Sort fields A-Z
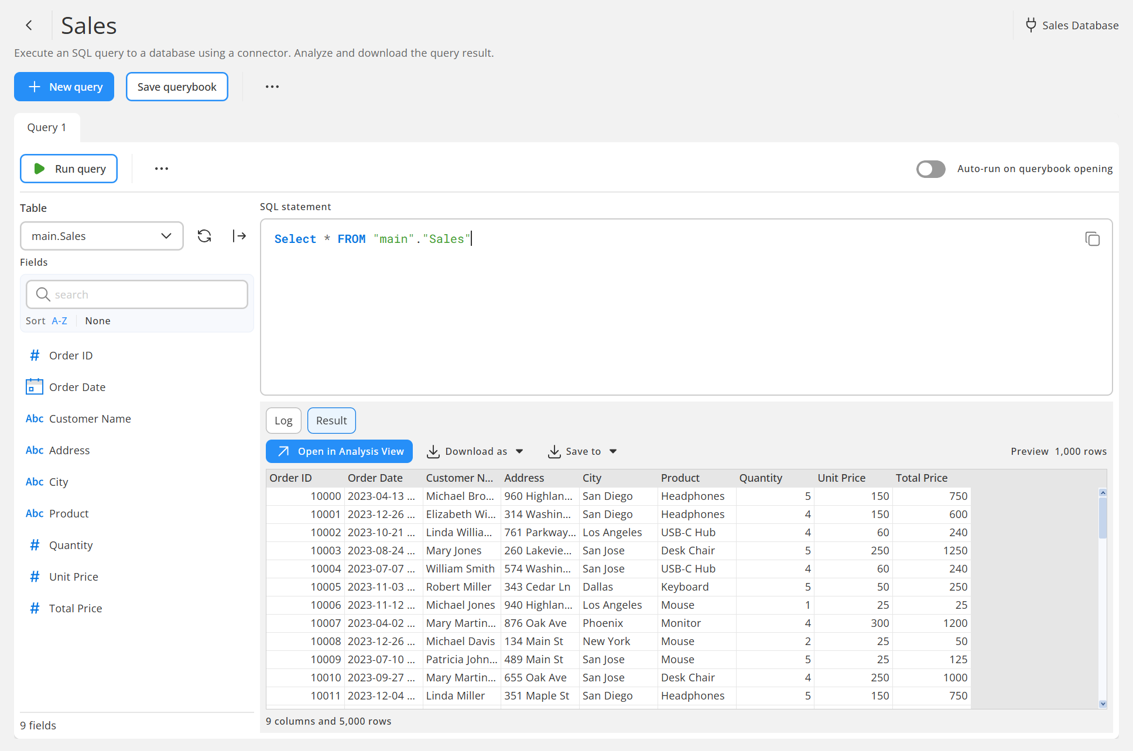Image resolution: width=1133 pixels, height=751 pixels. coord(60,321)
